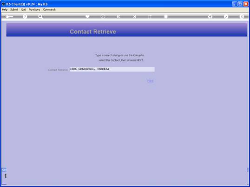Click the power symbol toolbar icon
This screenshot has width=250, height=187.
[x=103, y=16]
